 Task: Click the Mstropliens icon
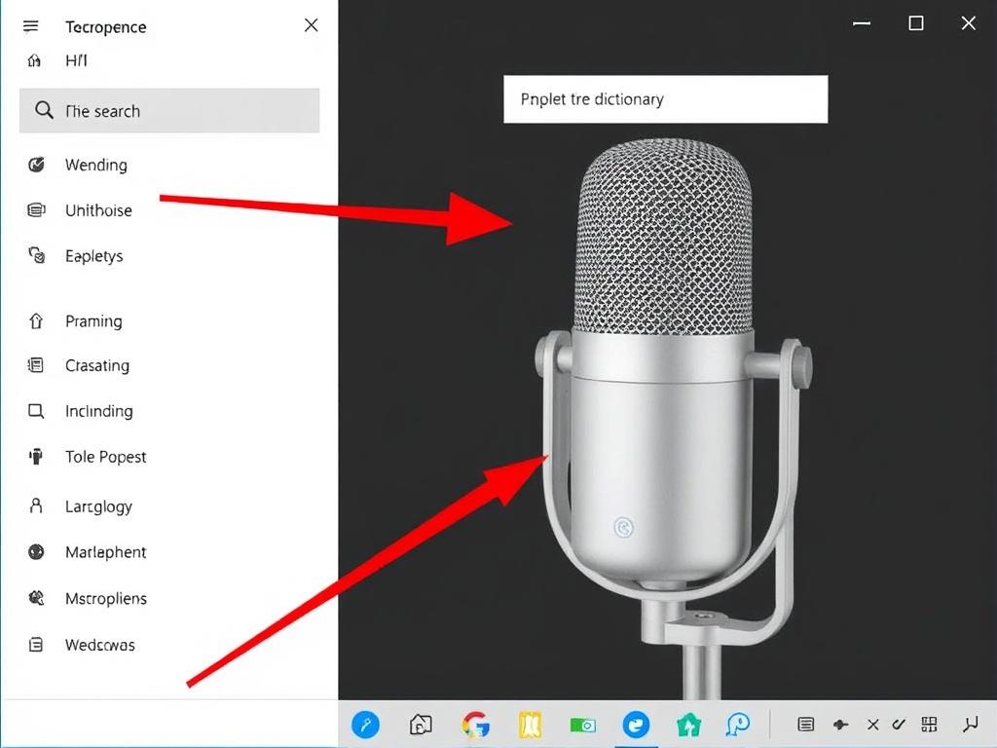point(37,598)
